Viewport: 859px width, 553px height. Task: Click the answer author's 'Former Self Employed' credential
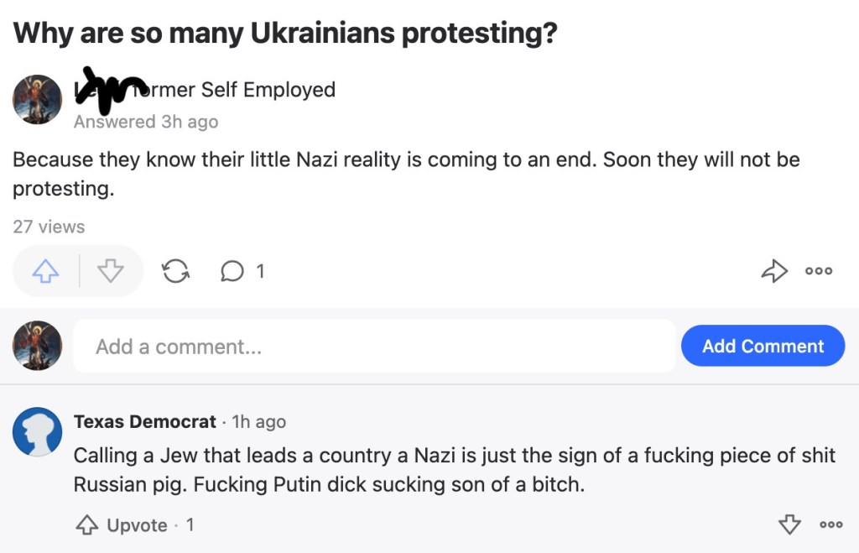coord(243,90)
